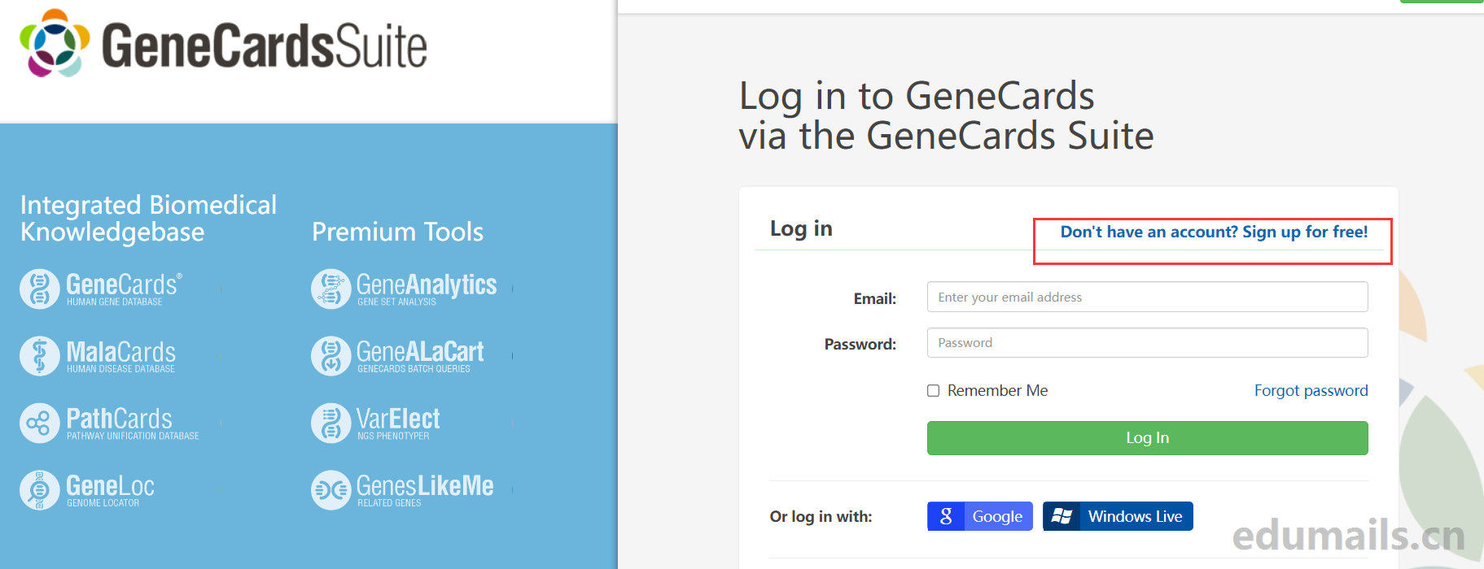Log in with Google button

[979, 516]
